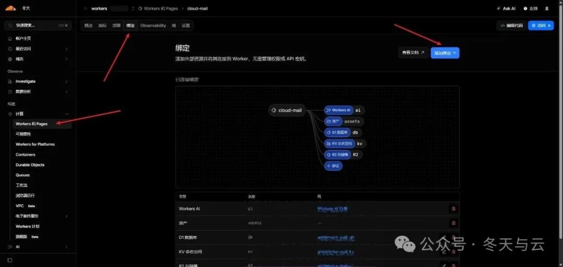Open the Observability tab
Screen dimensions: 563x267
tap(153, 26)
